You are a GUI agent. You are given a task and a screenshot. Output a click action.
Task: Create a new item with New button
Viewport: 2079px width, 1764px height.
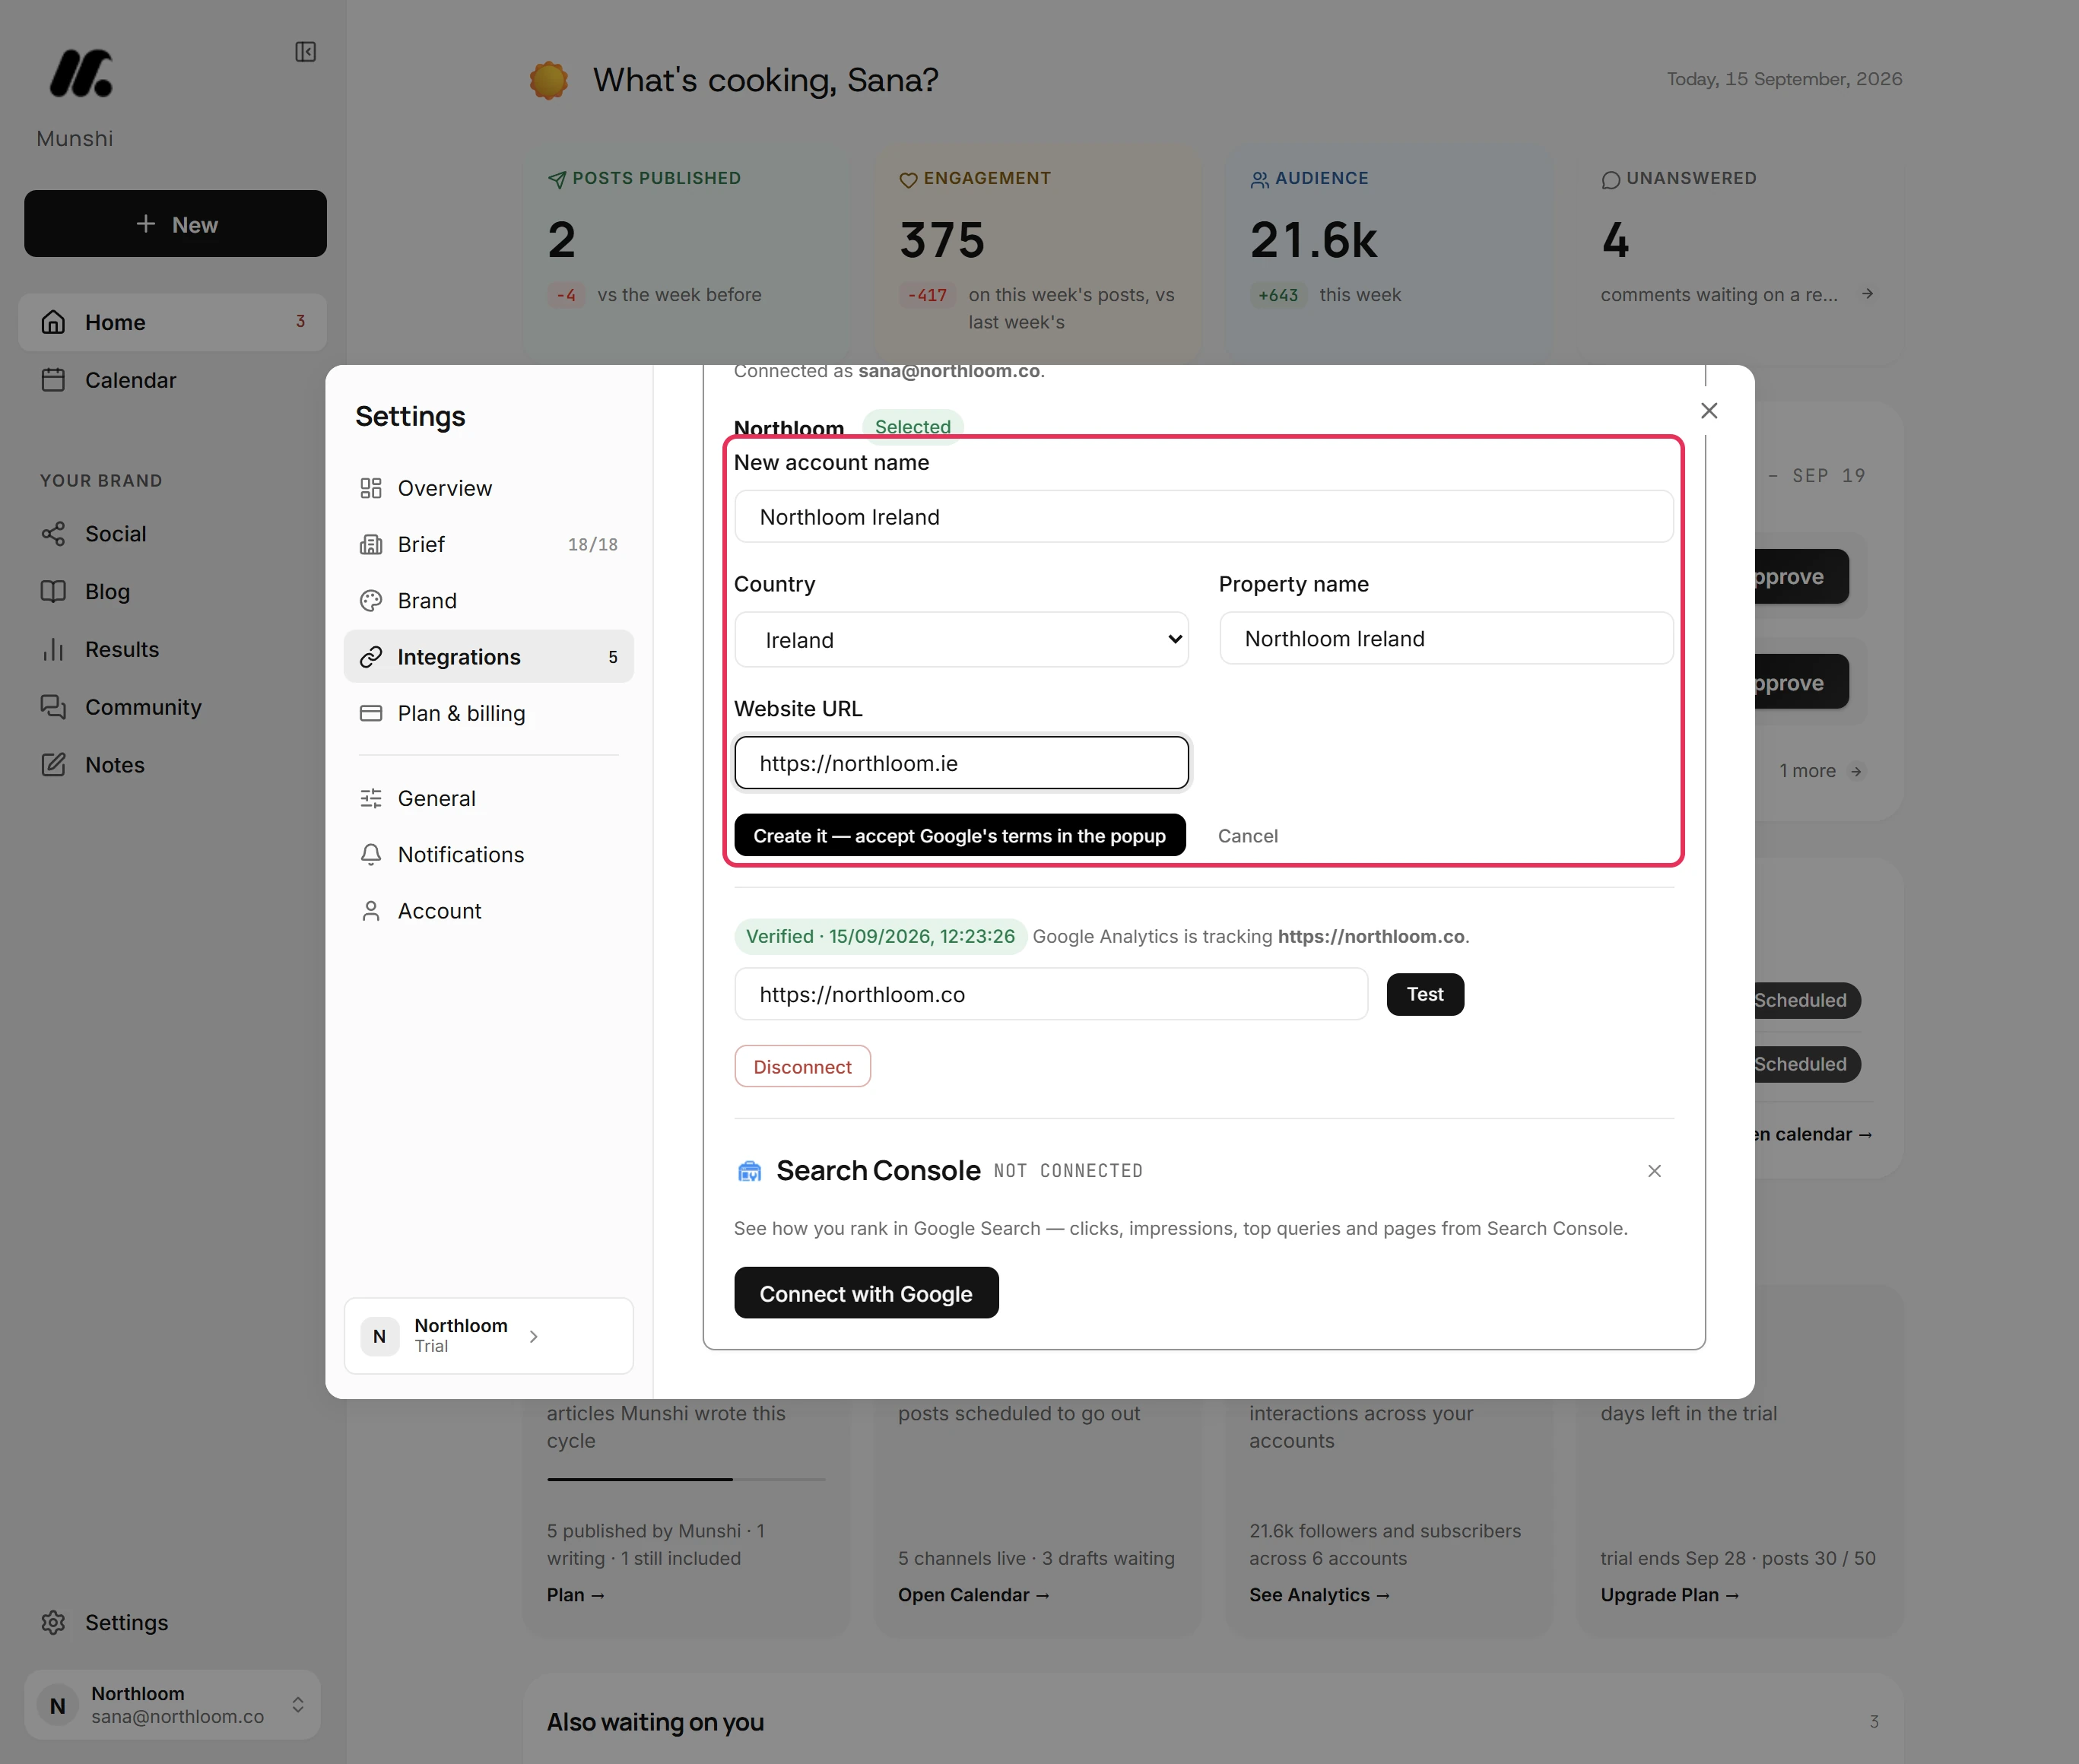tap(175, 224)
